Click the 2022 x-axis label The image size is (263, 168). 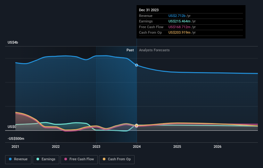(x=56, y=147)
